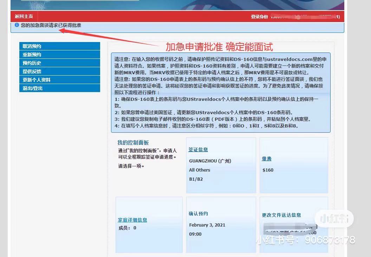The height and width of the screenshot is (257, 371).
Task: Click the 您的加急面谈请求已获得批准 notification text
Action: 51,26
